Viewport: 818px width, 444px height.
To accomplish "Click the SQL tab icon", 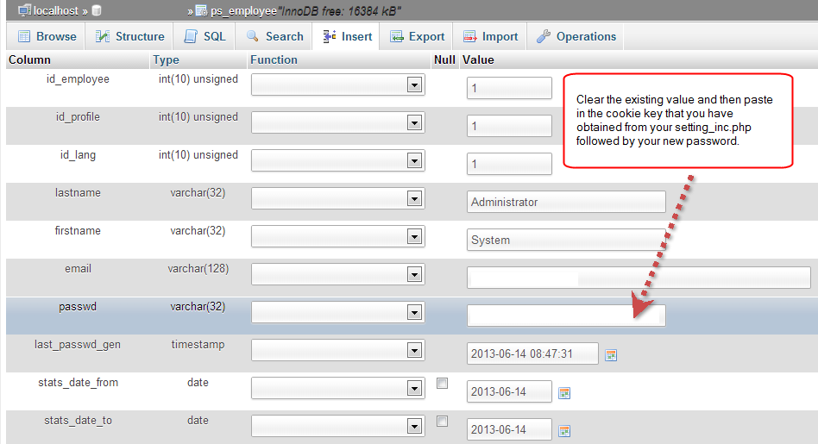I will [191, 36].
